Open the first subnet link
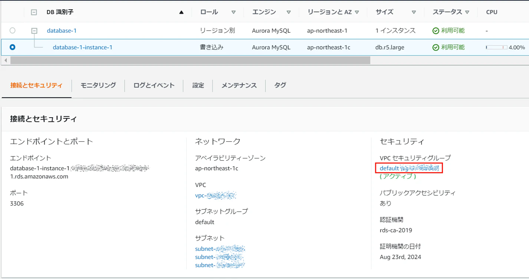The height and width of the screenshot is (279, 529). 220,249
